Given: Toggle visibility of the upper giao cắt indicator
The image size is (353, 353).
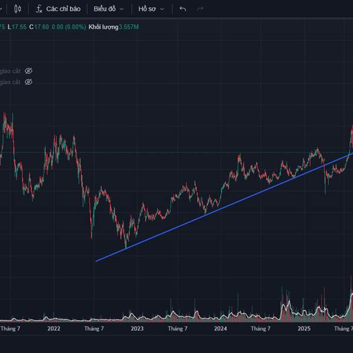Looking at the screenshot, I should pyautogui.click(x=28, y=71).
